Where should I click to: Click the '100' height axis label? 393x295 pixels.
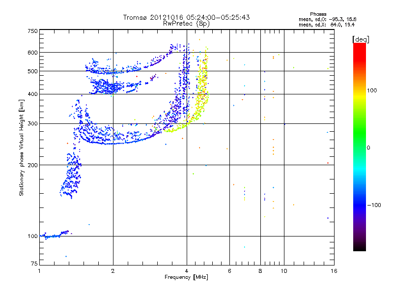[x=32, y=236]
